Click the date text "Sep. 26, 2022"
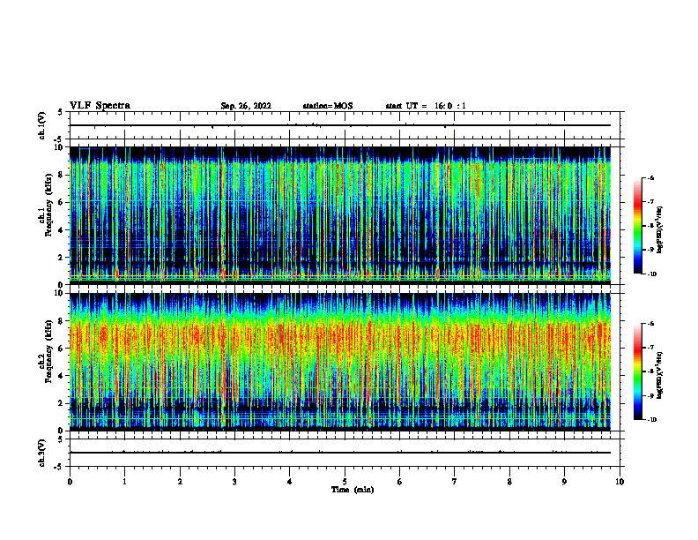The image size is (698, 540). pyautogui.click(x=246, y=106)
